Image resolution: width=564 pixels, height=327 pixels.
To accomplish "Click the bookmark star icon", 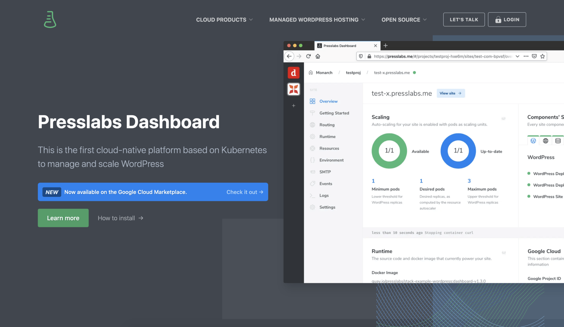I will (x=543, y=56).
